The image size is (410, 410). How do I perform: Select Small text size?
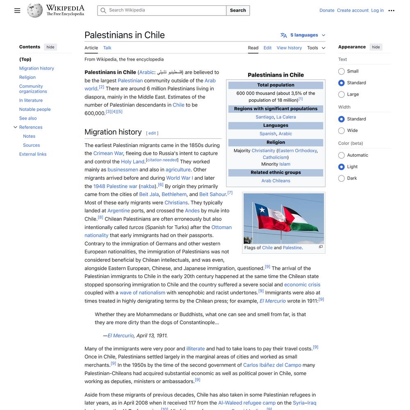(341, 71)
